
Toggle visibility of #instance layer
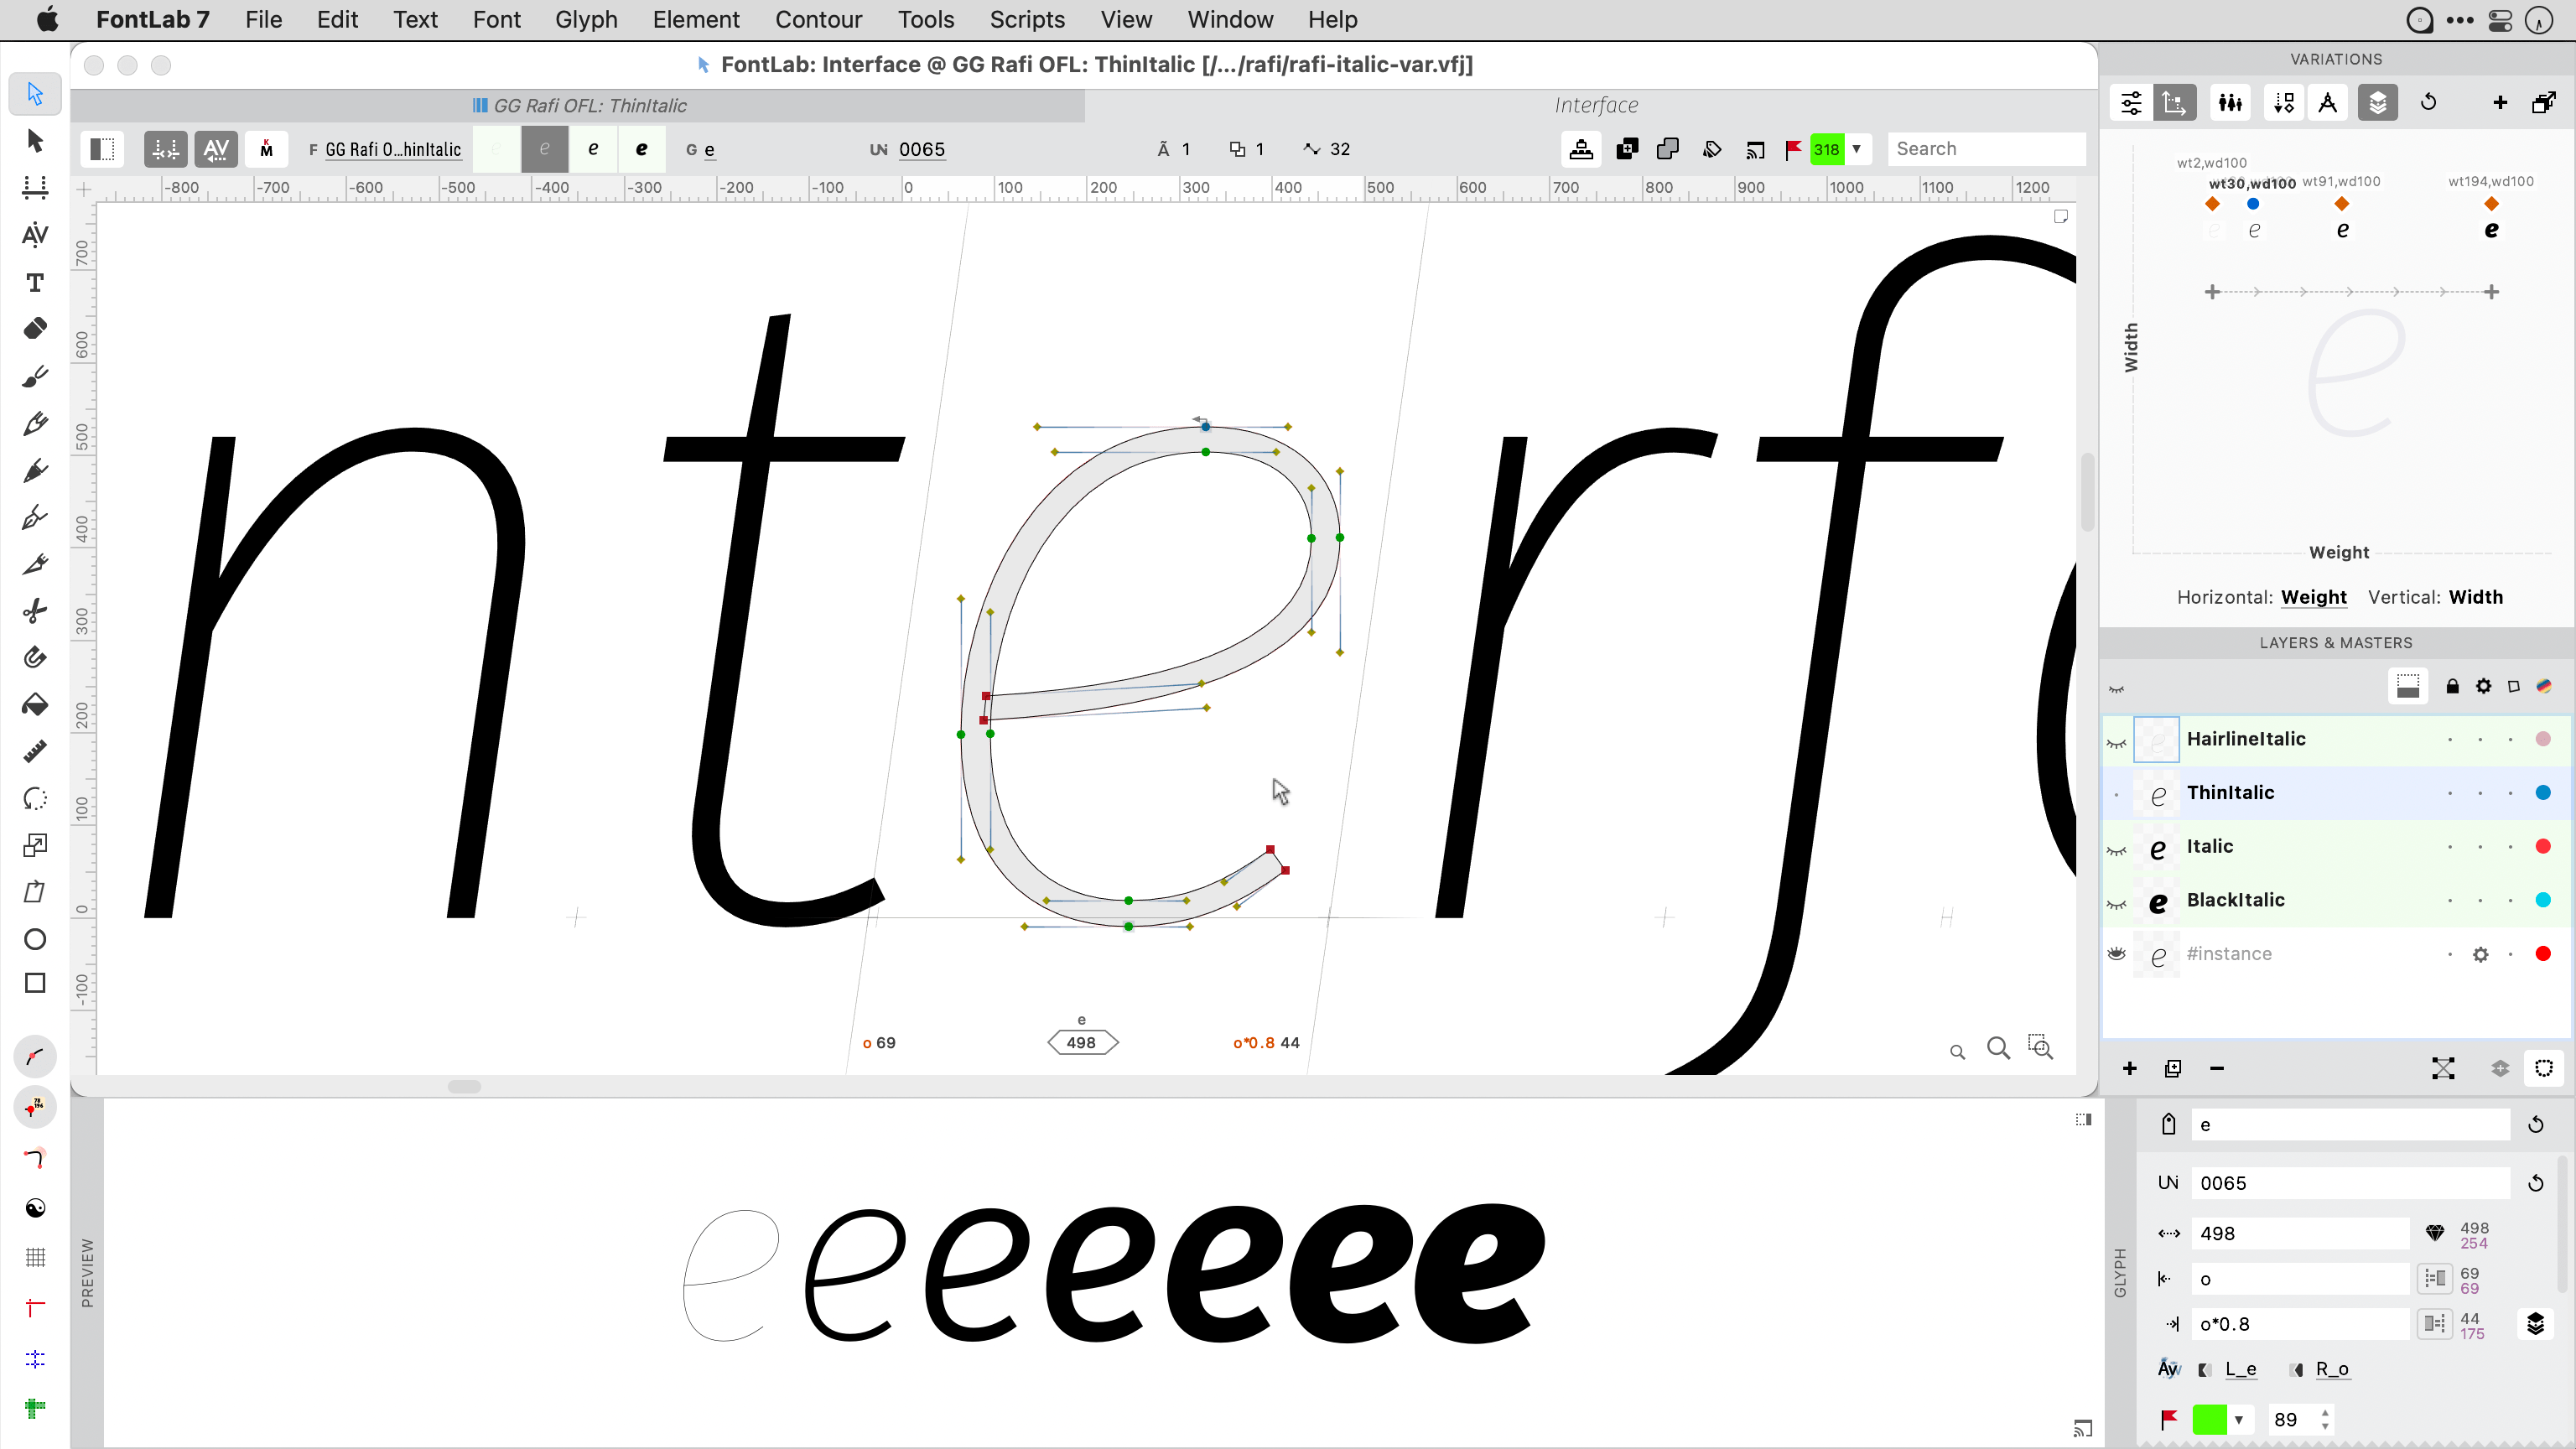2116,954
